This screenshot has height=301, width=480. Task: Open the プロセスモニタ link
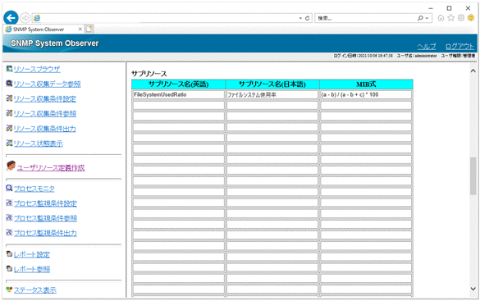[x=34, y=189]
